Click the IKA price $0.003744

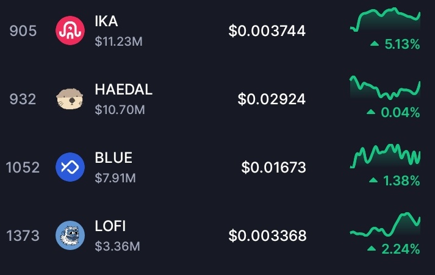coord(267,30)
